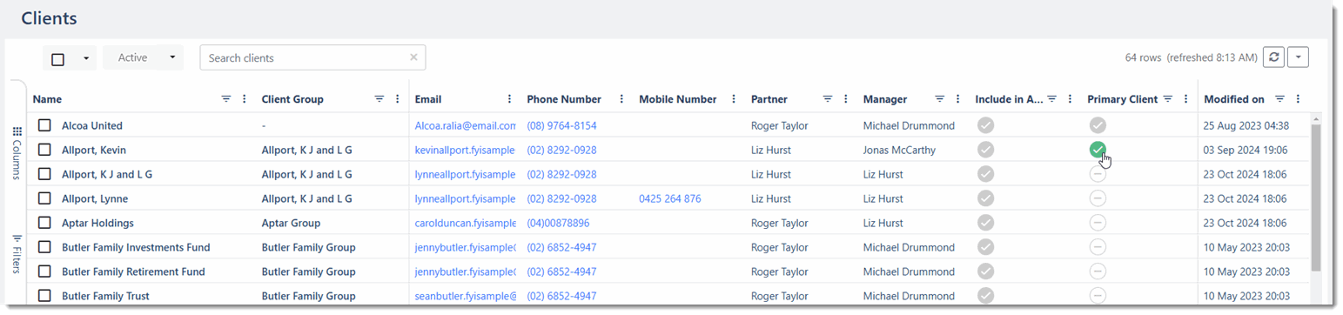Select the Aptar Holdings row checkbox
Image resolution: width=1343 pixels, height=315 pixels.
(x=44, y=223)
